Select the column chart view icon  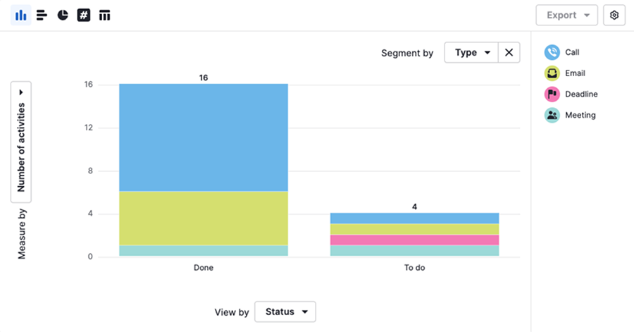pos(20,15)
